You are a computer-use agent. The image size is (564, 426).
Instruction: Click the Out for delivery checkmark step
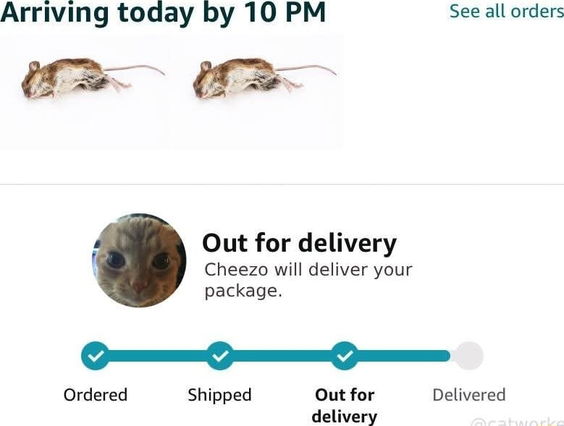point(345,356)
